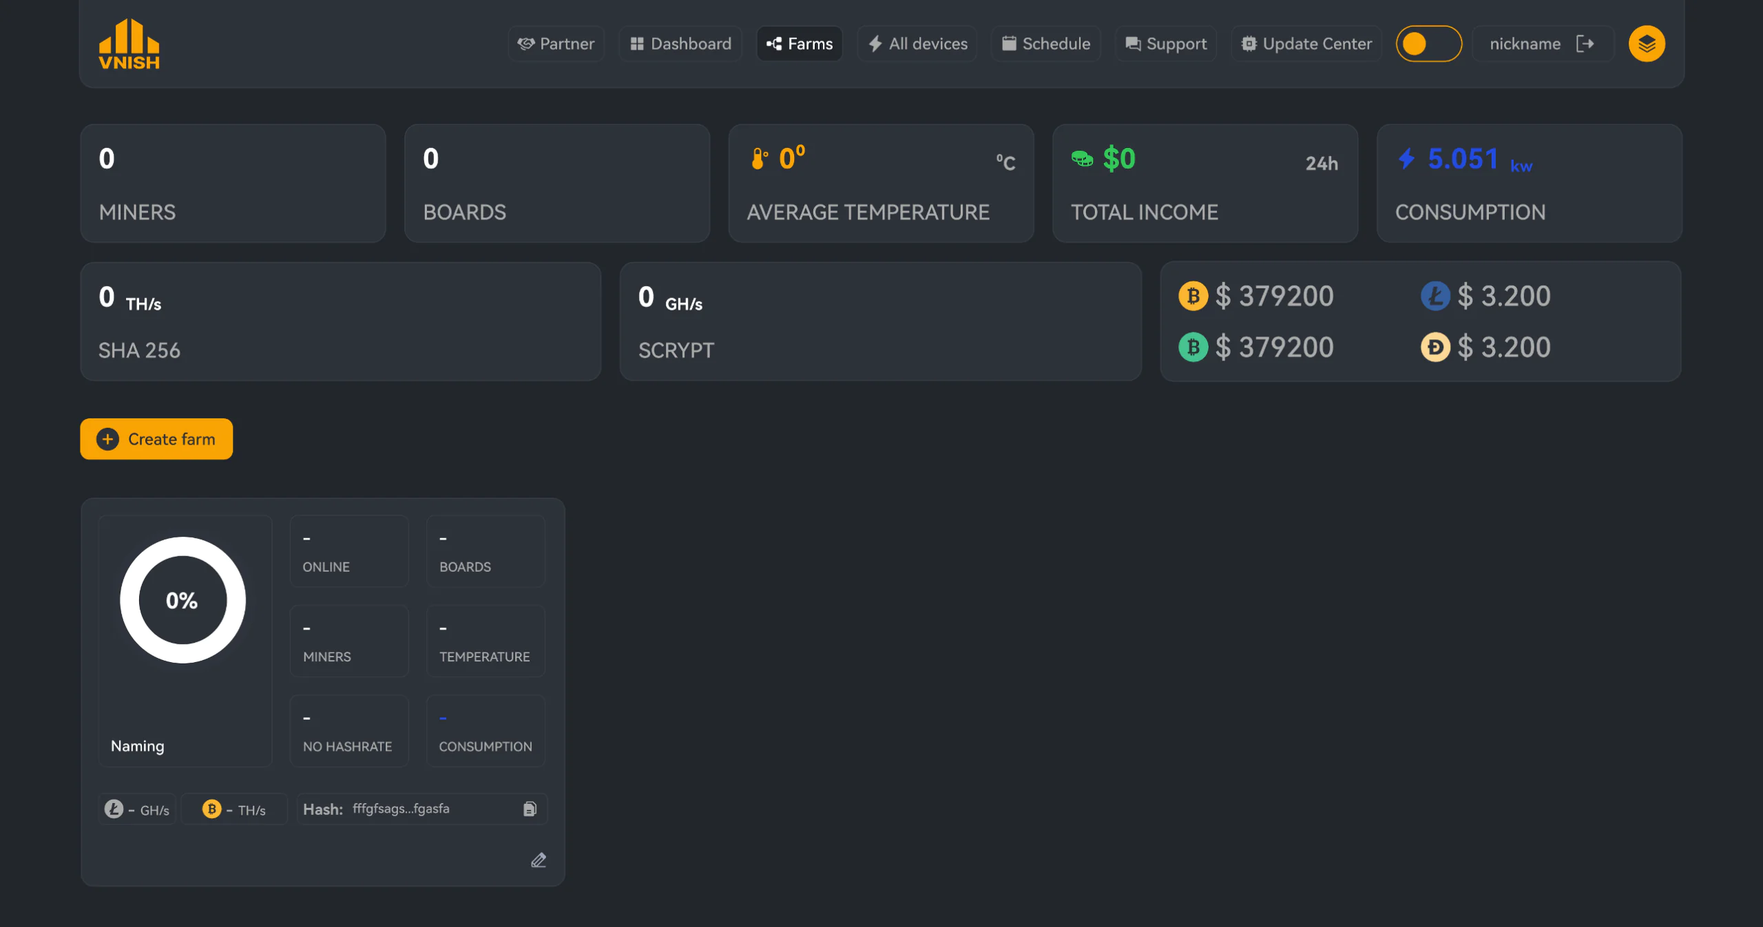The height and width of the screenshot is (927, 1763).
Task: Click the logout arrow icon
Action: [x=1585, y=44]
